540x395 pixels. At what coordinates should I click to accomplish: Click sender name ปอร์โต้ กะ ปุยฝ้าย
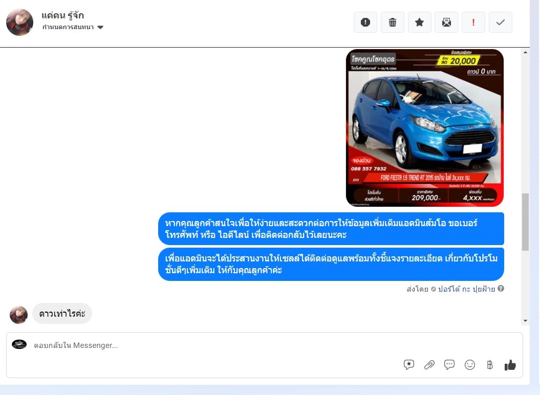point(466,289)
